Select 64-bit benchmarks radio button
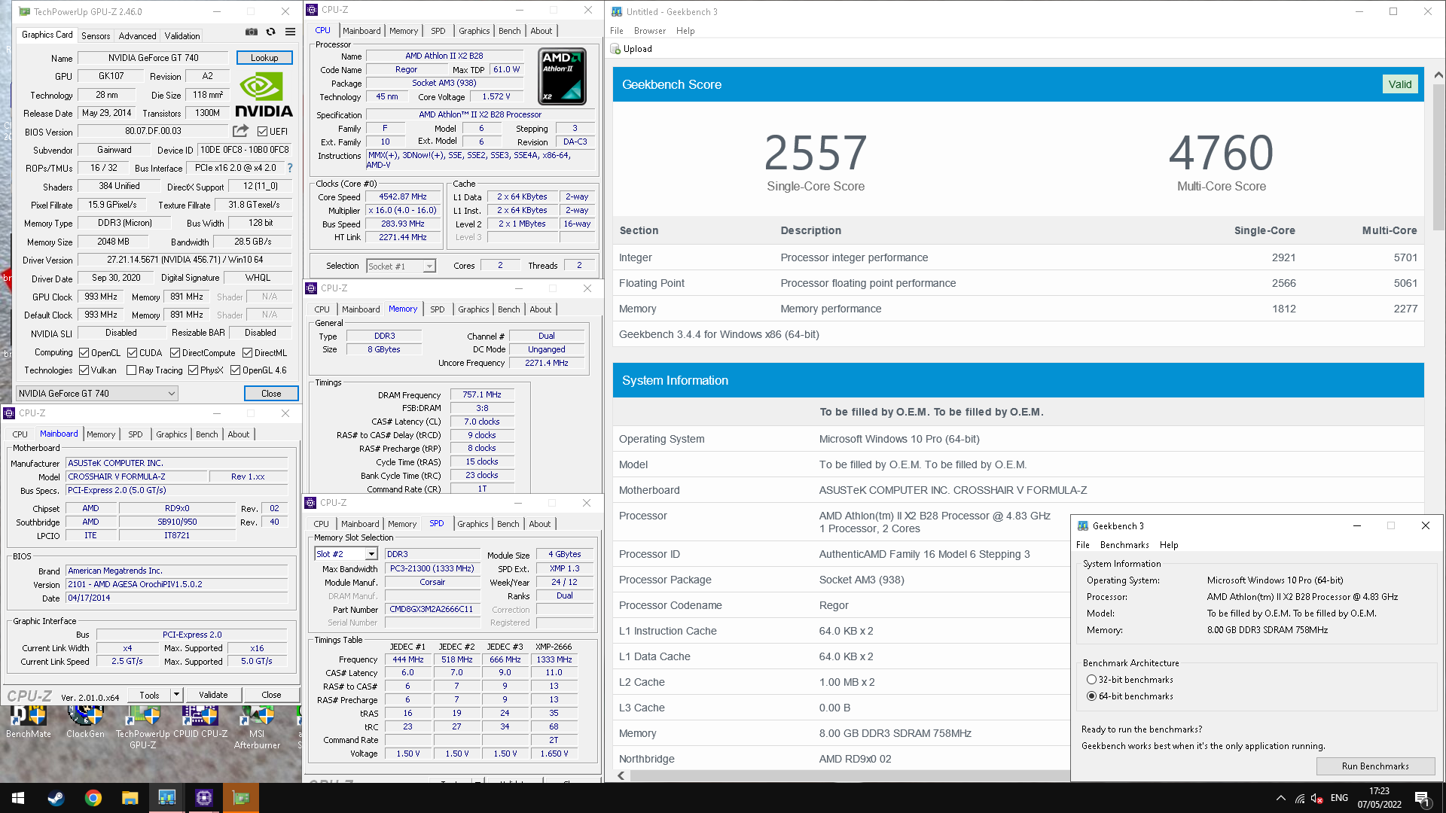 point(1091,696)
